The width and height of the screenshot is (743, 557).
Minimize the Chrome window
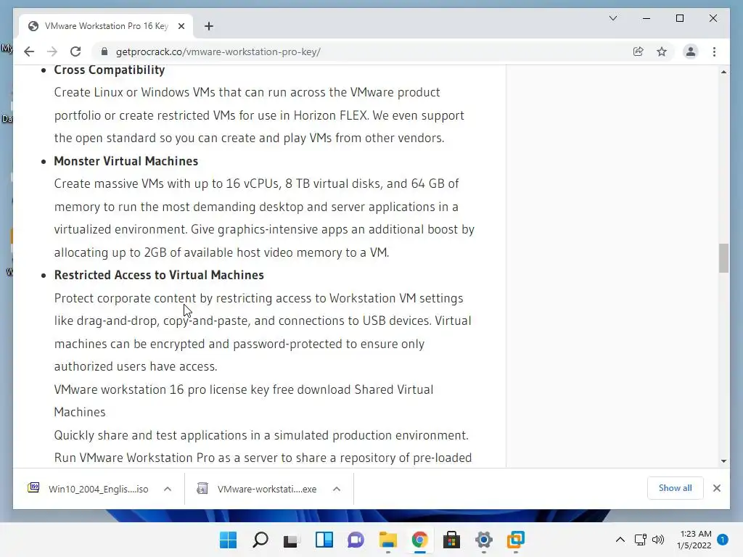(646, 18)
